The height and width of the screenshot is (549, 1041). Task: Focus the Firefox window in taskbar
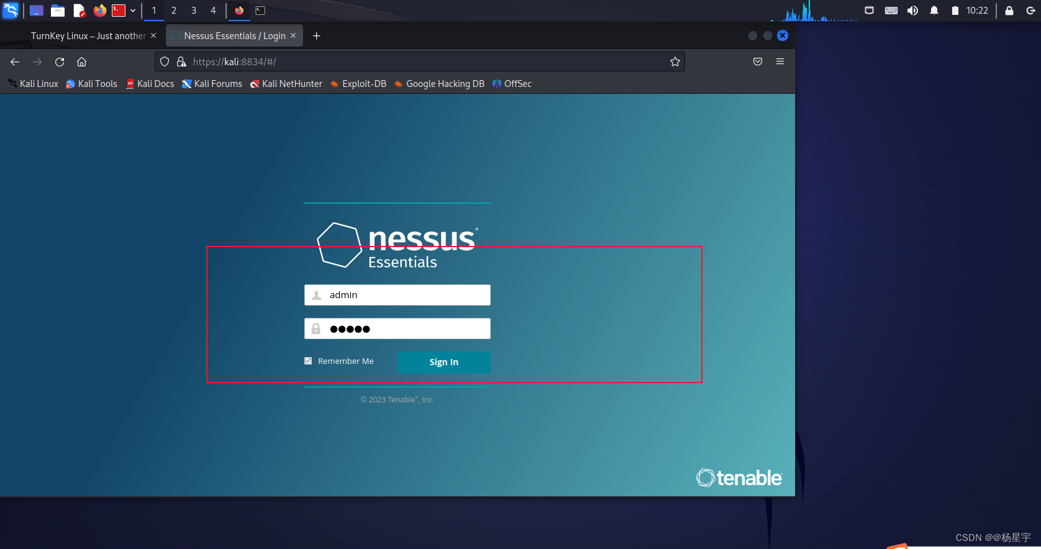click(239, 11)
